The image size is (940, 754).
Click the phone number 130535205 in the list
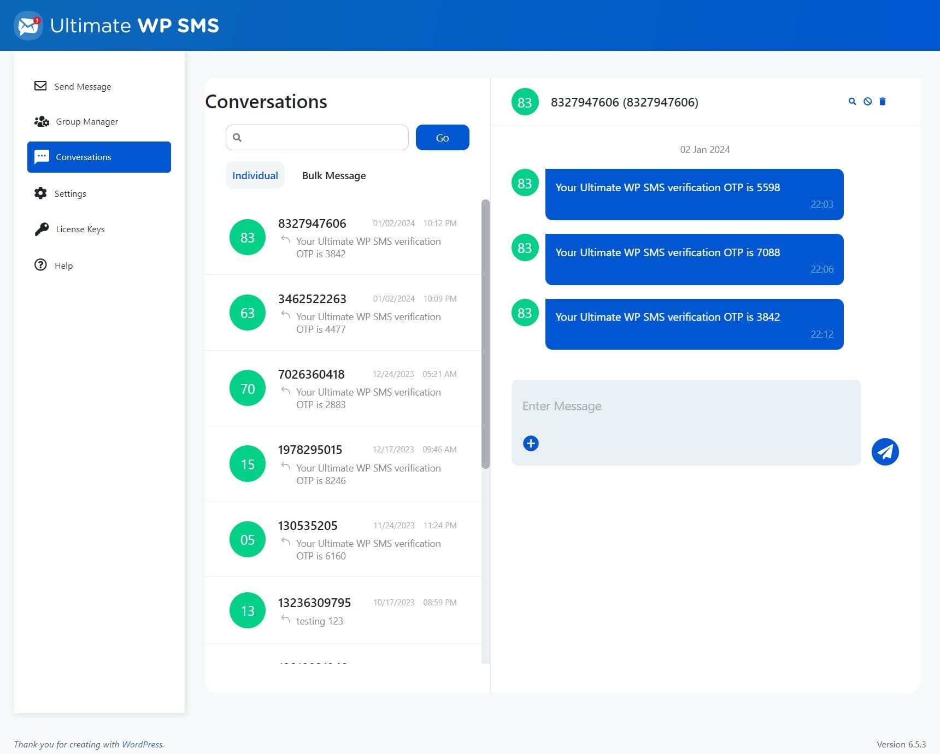click(308, 526)
